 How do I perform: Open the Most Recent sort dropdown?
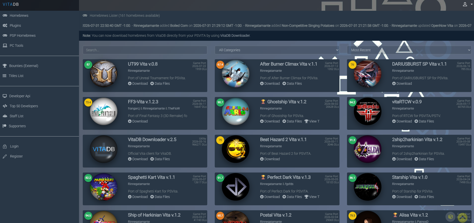[x=409, y=50]
